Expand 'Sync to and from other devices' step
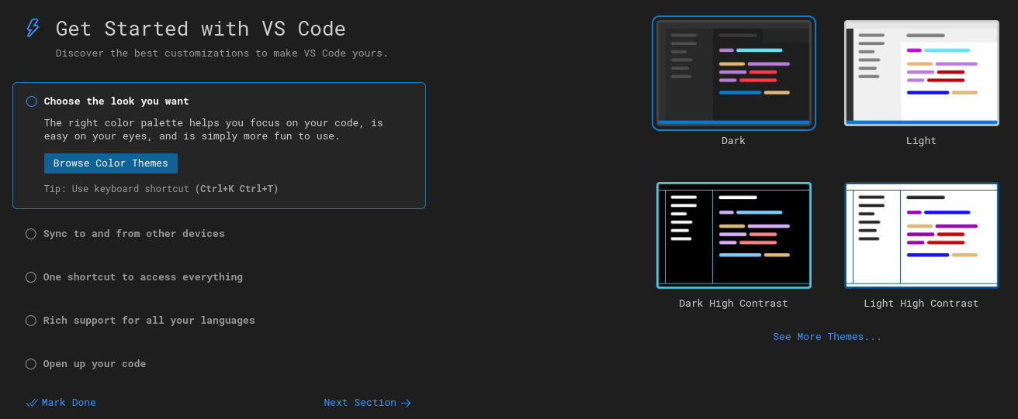This screenshot has height=419, width=1018. point(134,234)
